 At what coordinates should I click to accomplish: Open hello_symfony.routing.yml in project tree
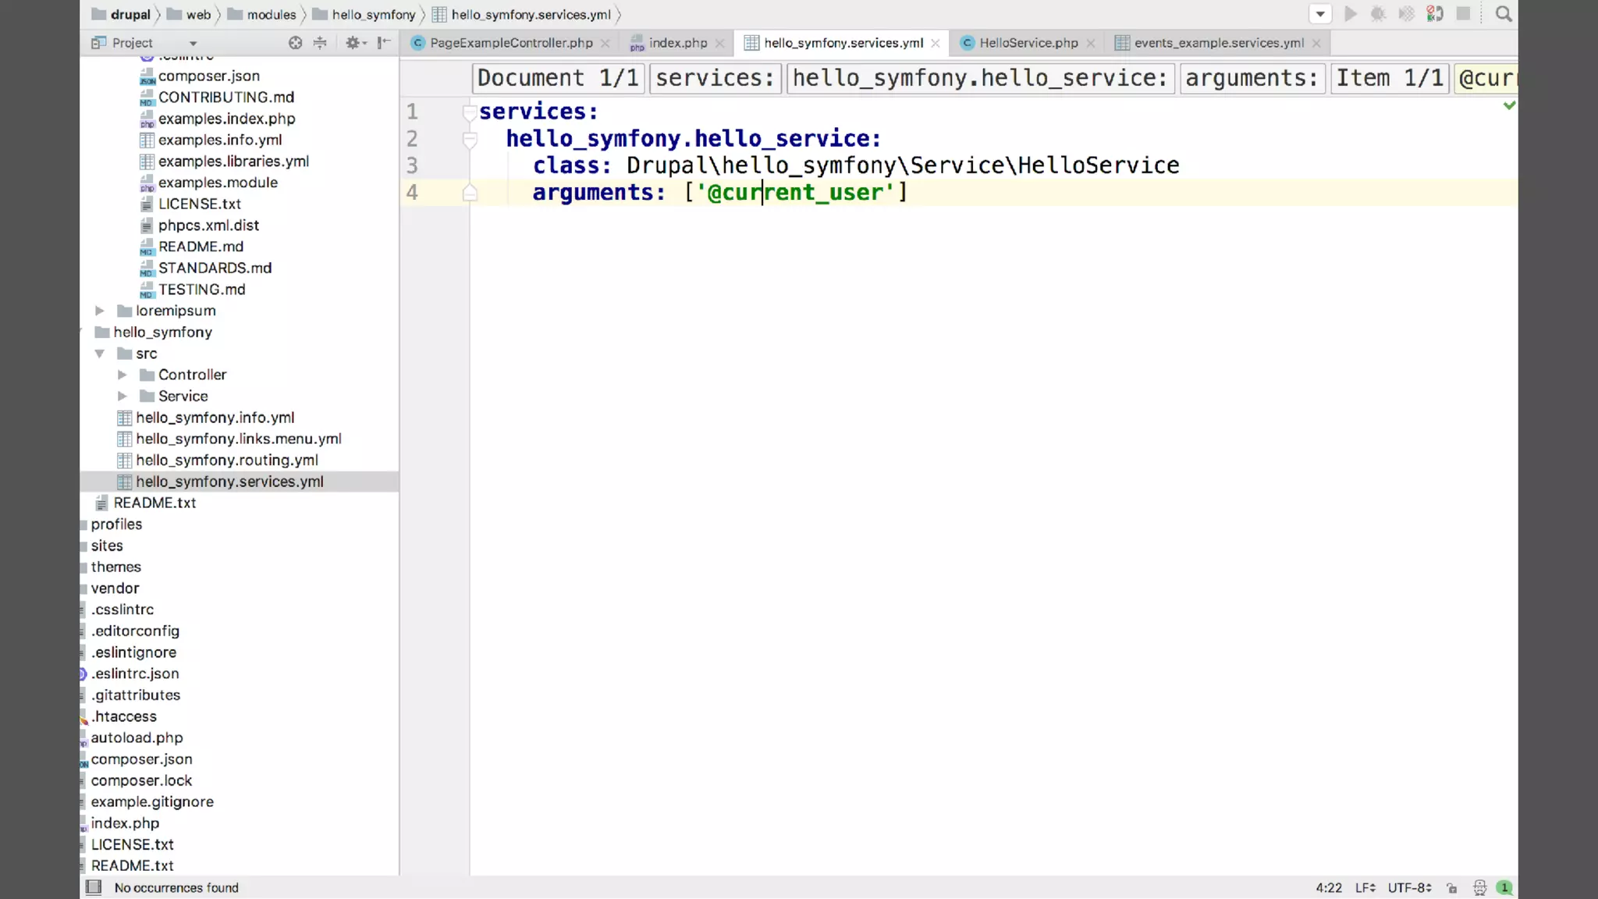tap(226, 460)
